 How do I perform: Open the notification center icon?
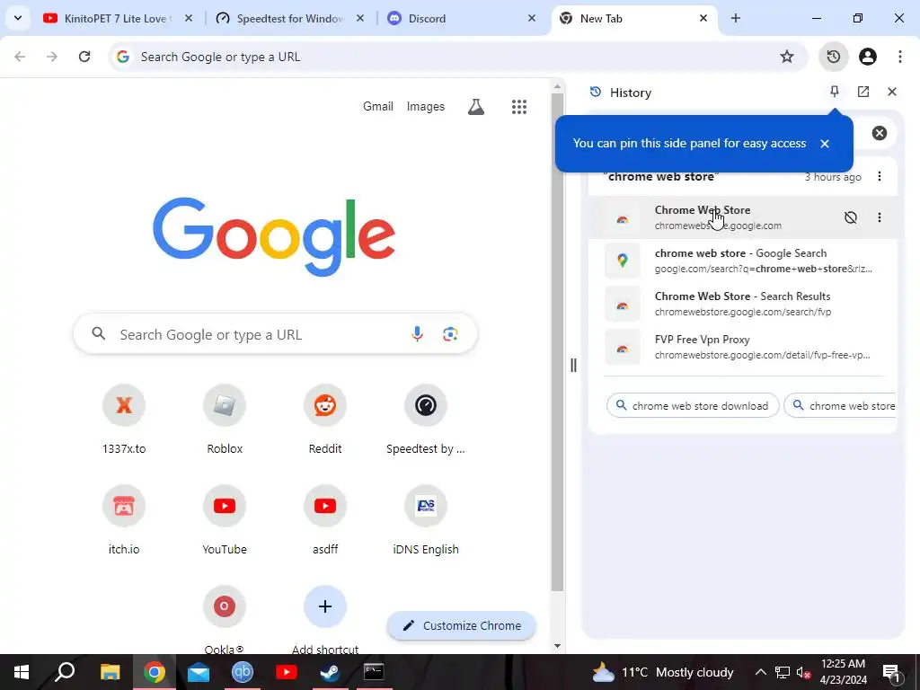point(891,672)
